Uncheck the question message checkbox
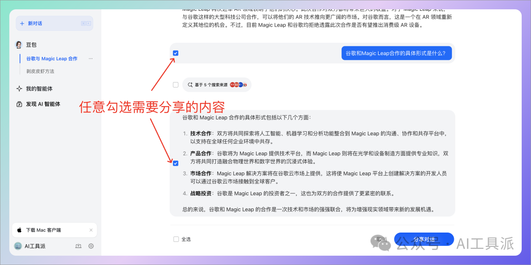Image resolution: width=531 pixels, height=265 pixels. 176,53
